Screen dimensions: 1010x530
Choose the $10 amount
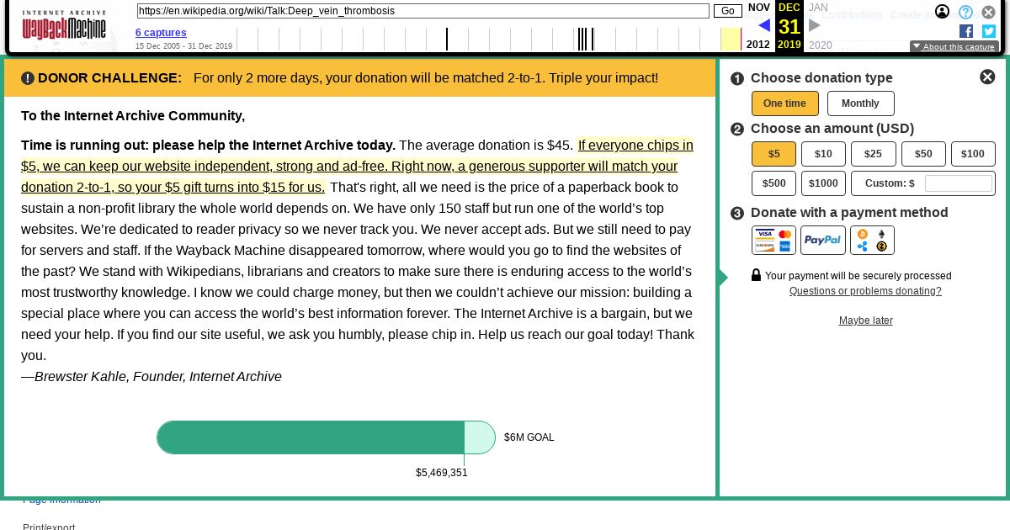(x=823, y=154)
